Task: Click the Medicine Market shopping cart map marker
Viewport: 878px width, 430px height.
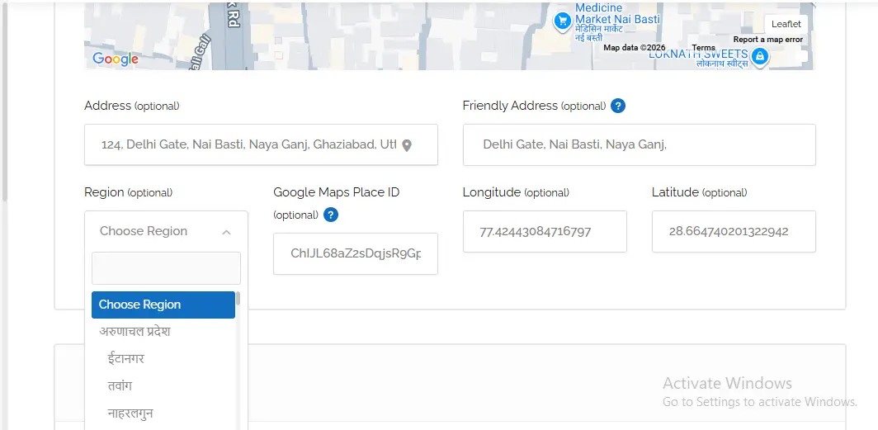Action: (562, 21)
